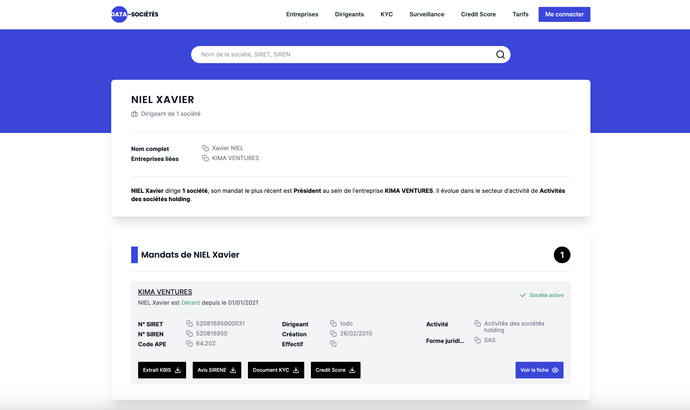Click the value 26/02/2010
The height and width of the screenshot is (410, 690).
coord(356,334)
